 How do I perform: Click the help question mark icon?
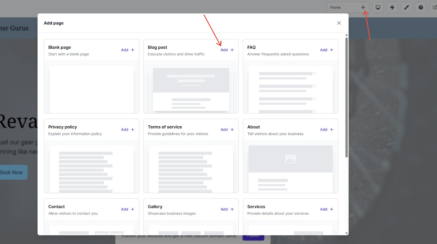(421, 7)
